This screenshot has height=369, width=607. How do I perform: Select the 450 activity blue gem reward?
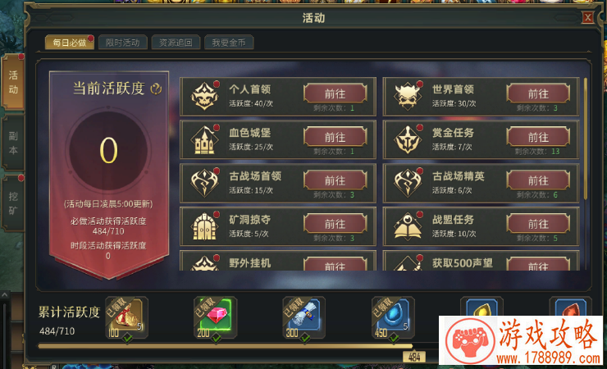click(x=393, y=317)
